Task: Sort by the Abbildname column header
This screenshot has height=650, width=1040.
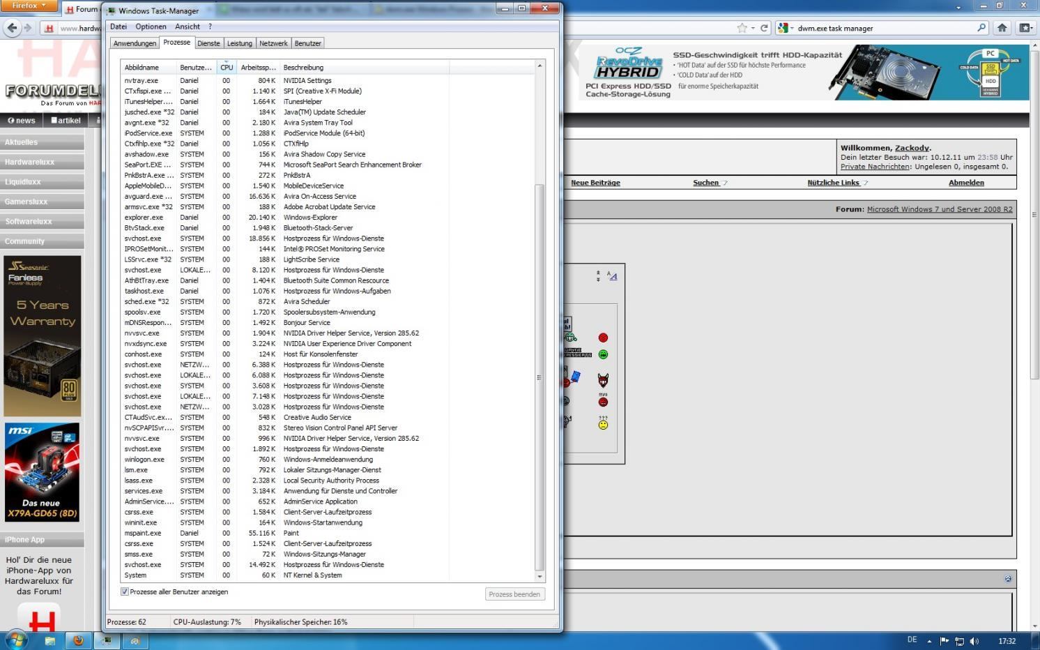Action: click(148, 67)
